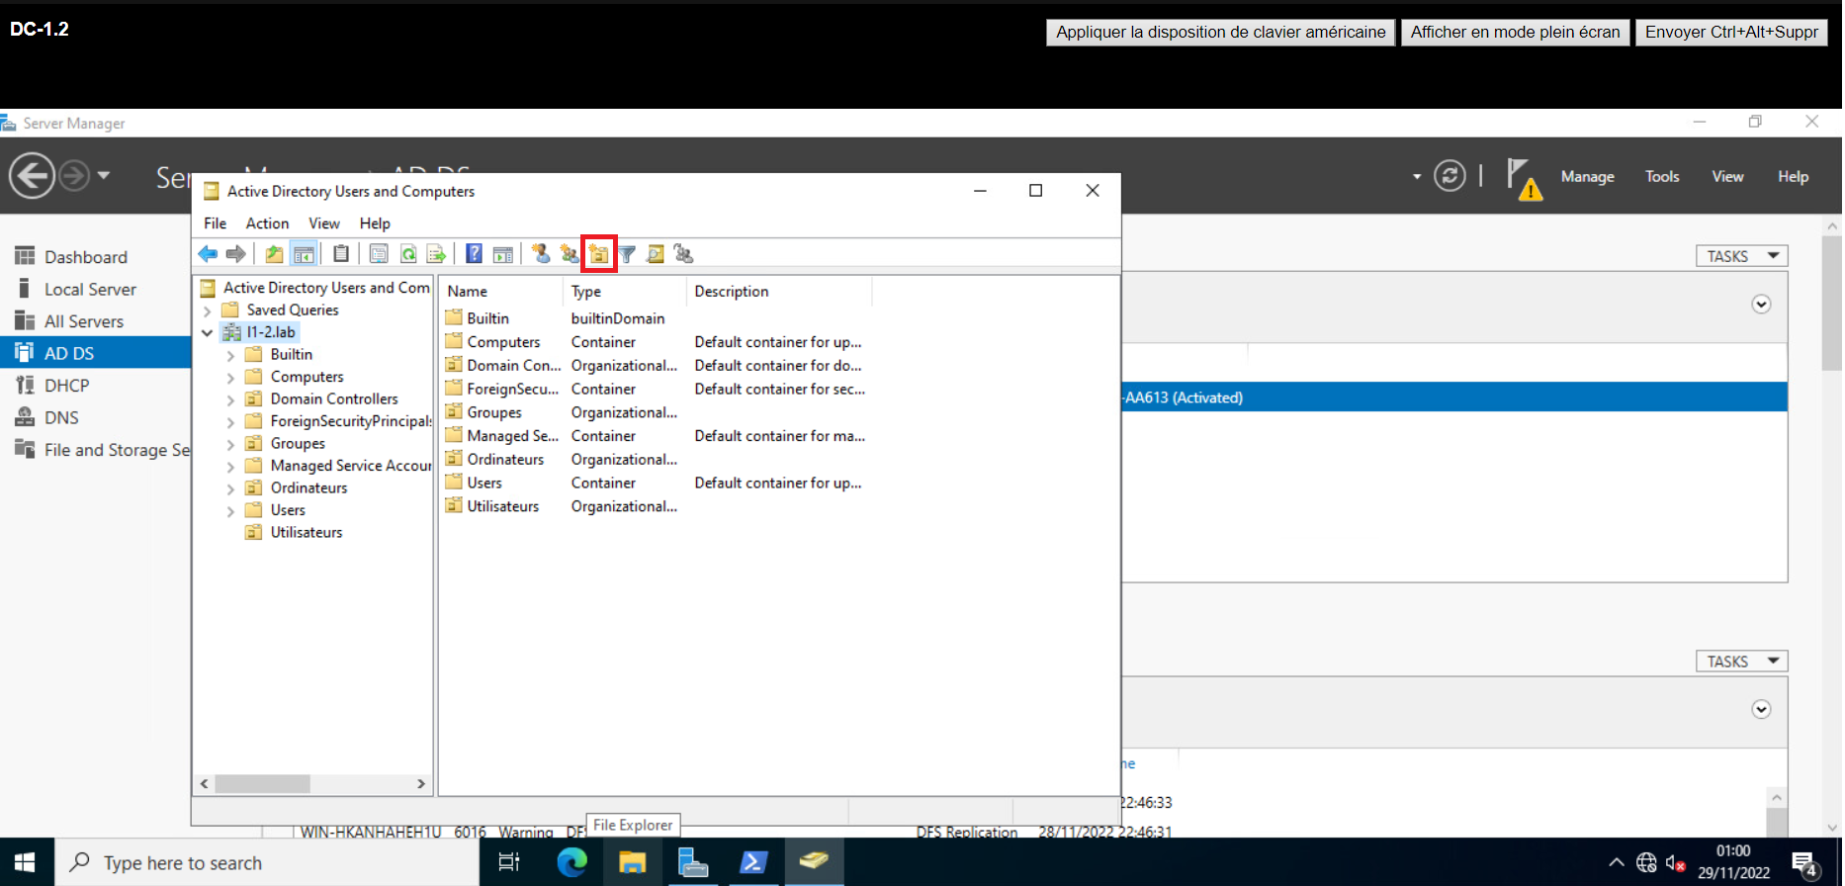Expand the Ordinateurs node in console tree
1845x886 pixels.
pyautogui.click(x=230, y=488)
